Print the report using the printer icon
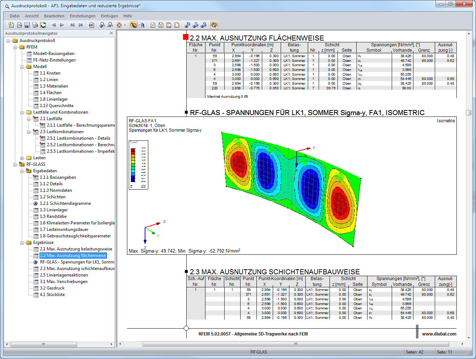Screen dimensions: 476x359 [35, 25]
